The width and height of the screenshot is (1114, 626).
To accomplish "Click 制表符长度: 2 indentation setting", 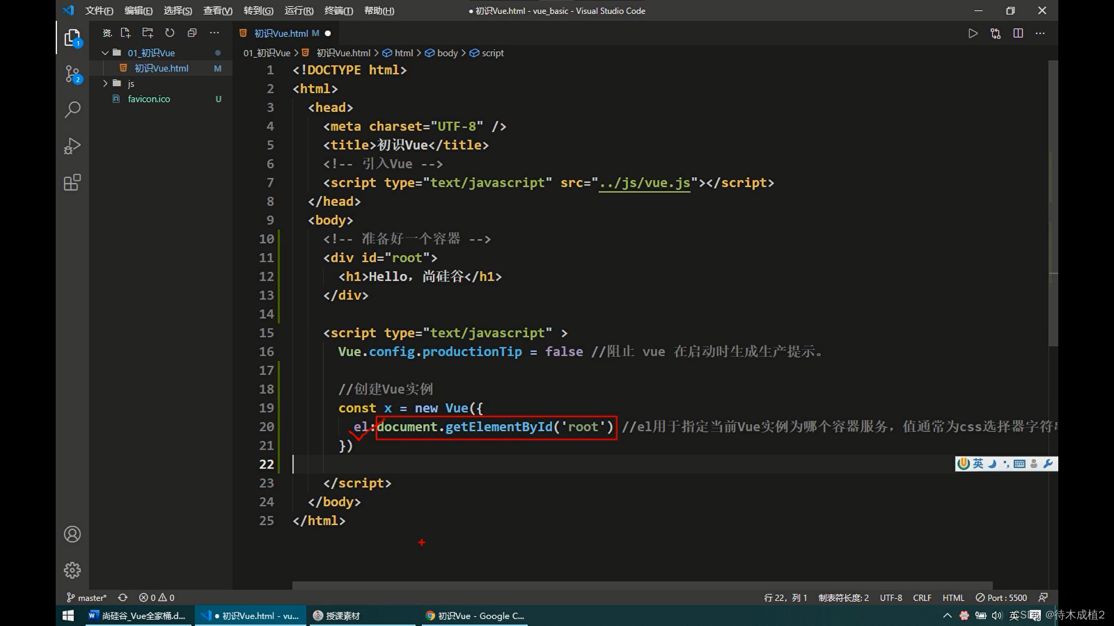I will (x=844, y=598).
